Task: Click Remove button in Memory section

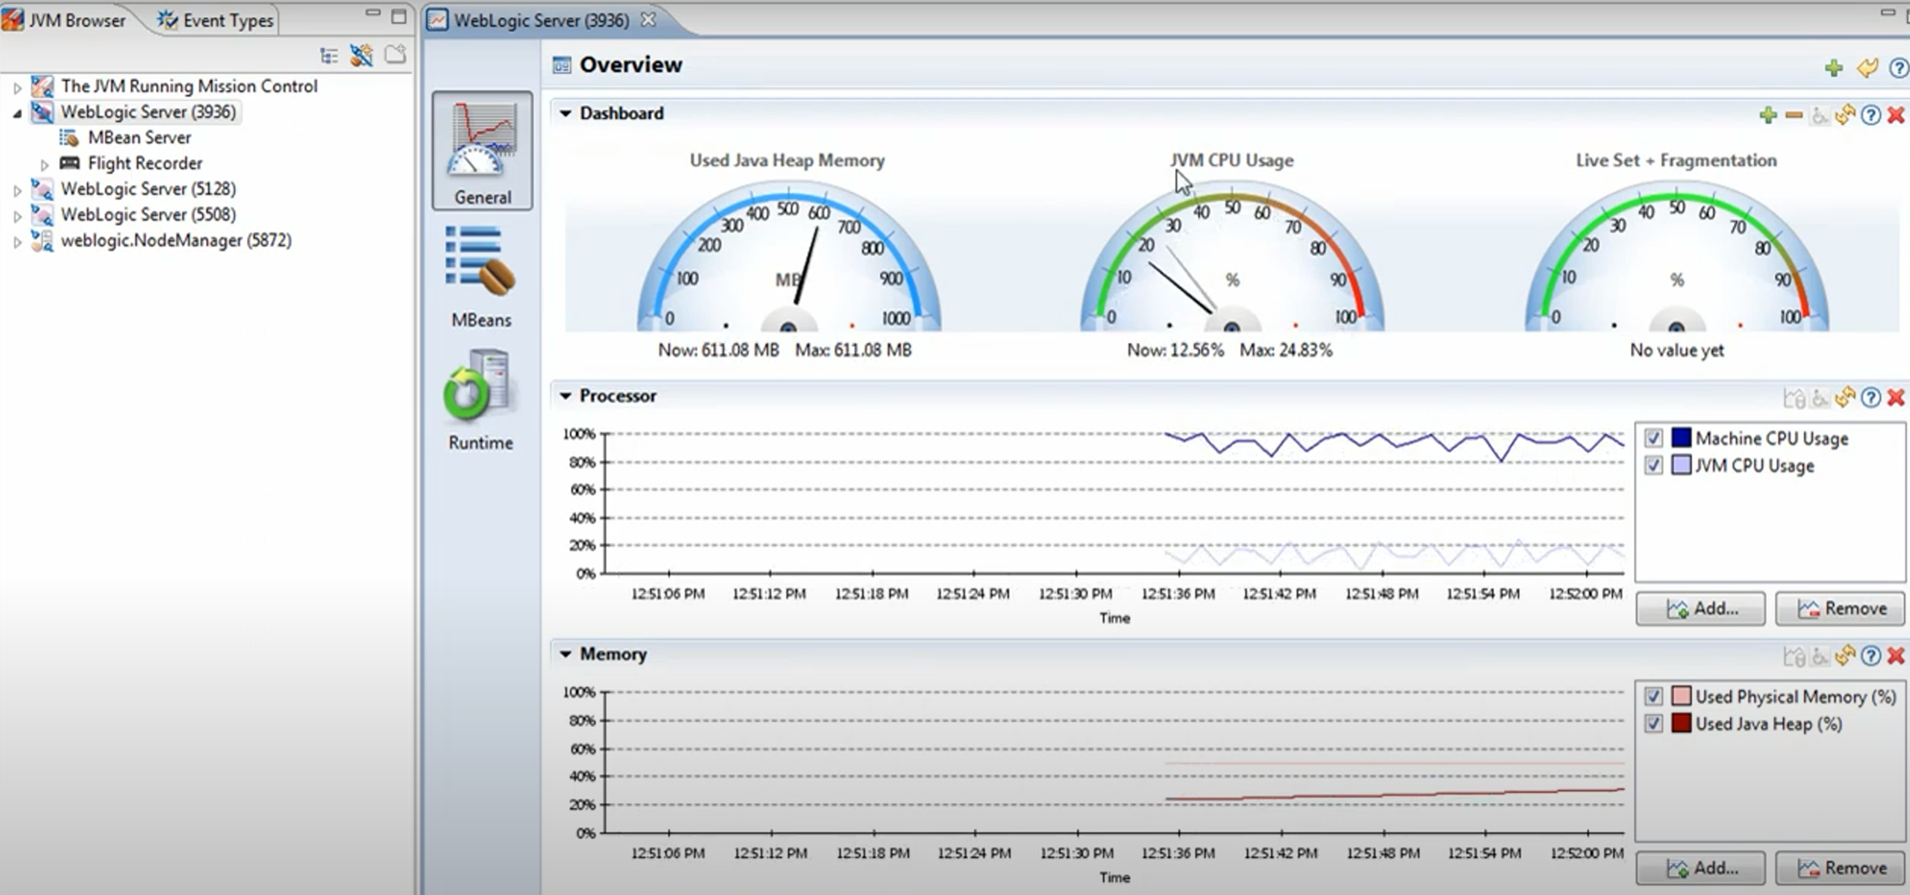Action: click(x=1840, y=868)
